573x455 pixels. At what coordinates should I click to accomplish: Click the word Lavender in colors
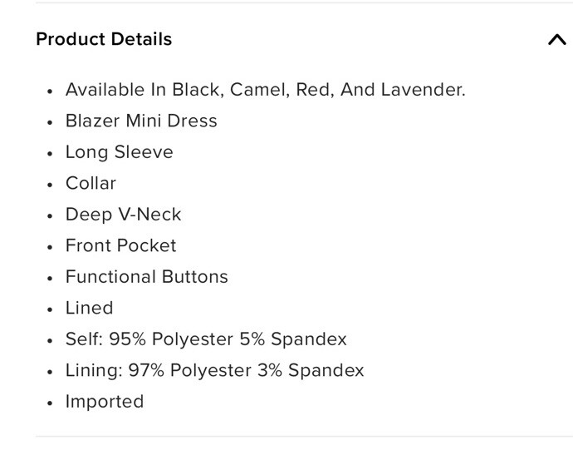[x=424, y=90]
